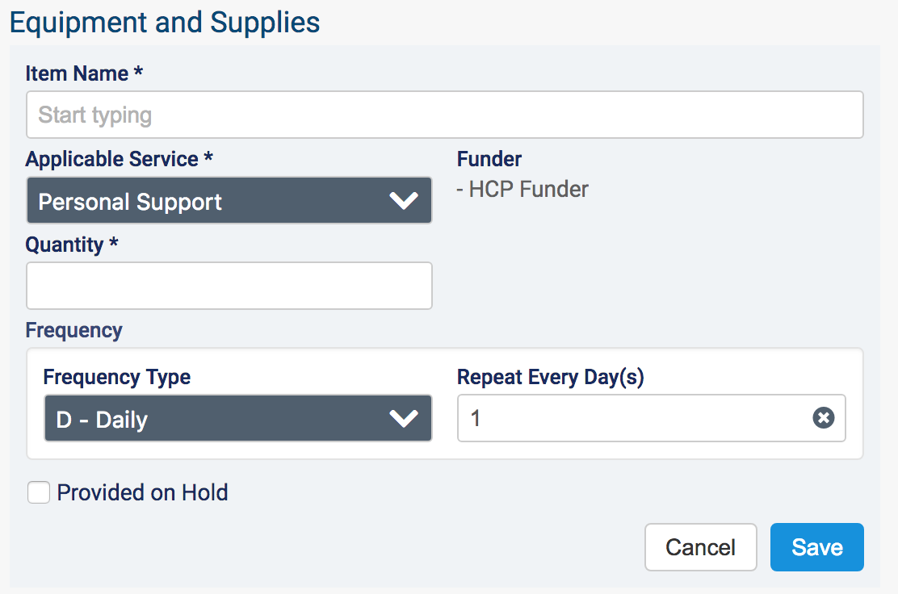The width and height of the screenshot is (898, 594).
Task: Tick the Provided on Hold checkbox
Action: point(39,492)
